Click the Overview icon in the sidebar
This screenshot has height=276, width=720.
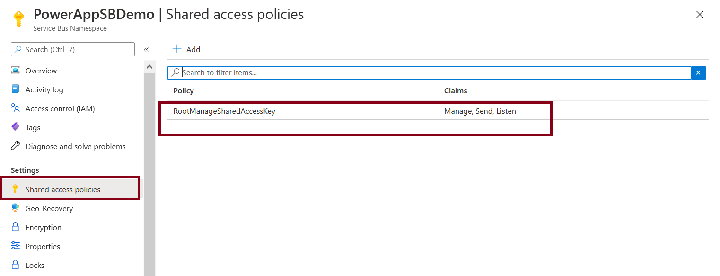point(16,70)
